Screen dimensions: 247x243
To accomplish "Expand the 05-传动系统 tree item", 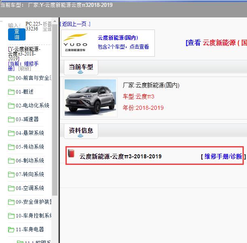I will pyautogui.click(x=30, y=147).
